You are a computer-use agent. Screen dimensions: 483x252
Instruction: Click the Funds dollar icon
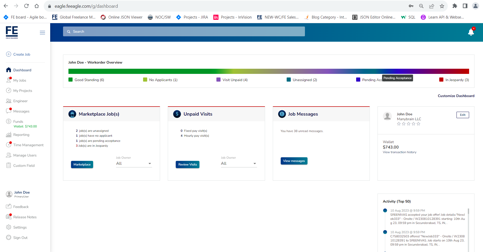8,121
